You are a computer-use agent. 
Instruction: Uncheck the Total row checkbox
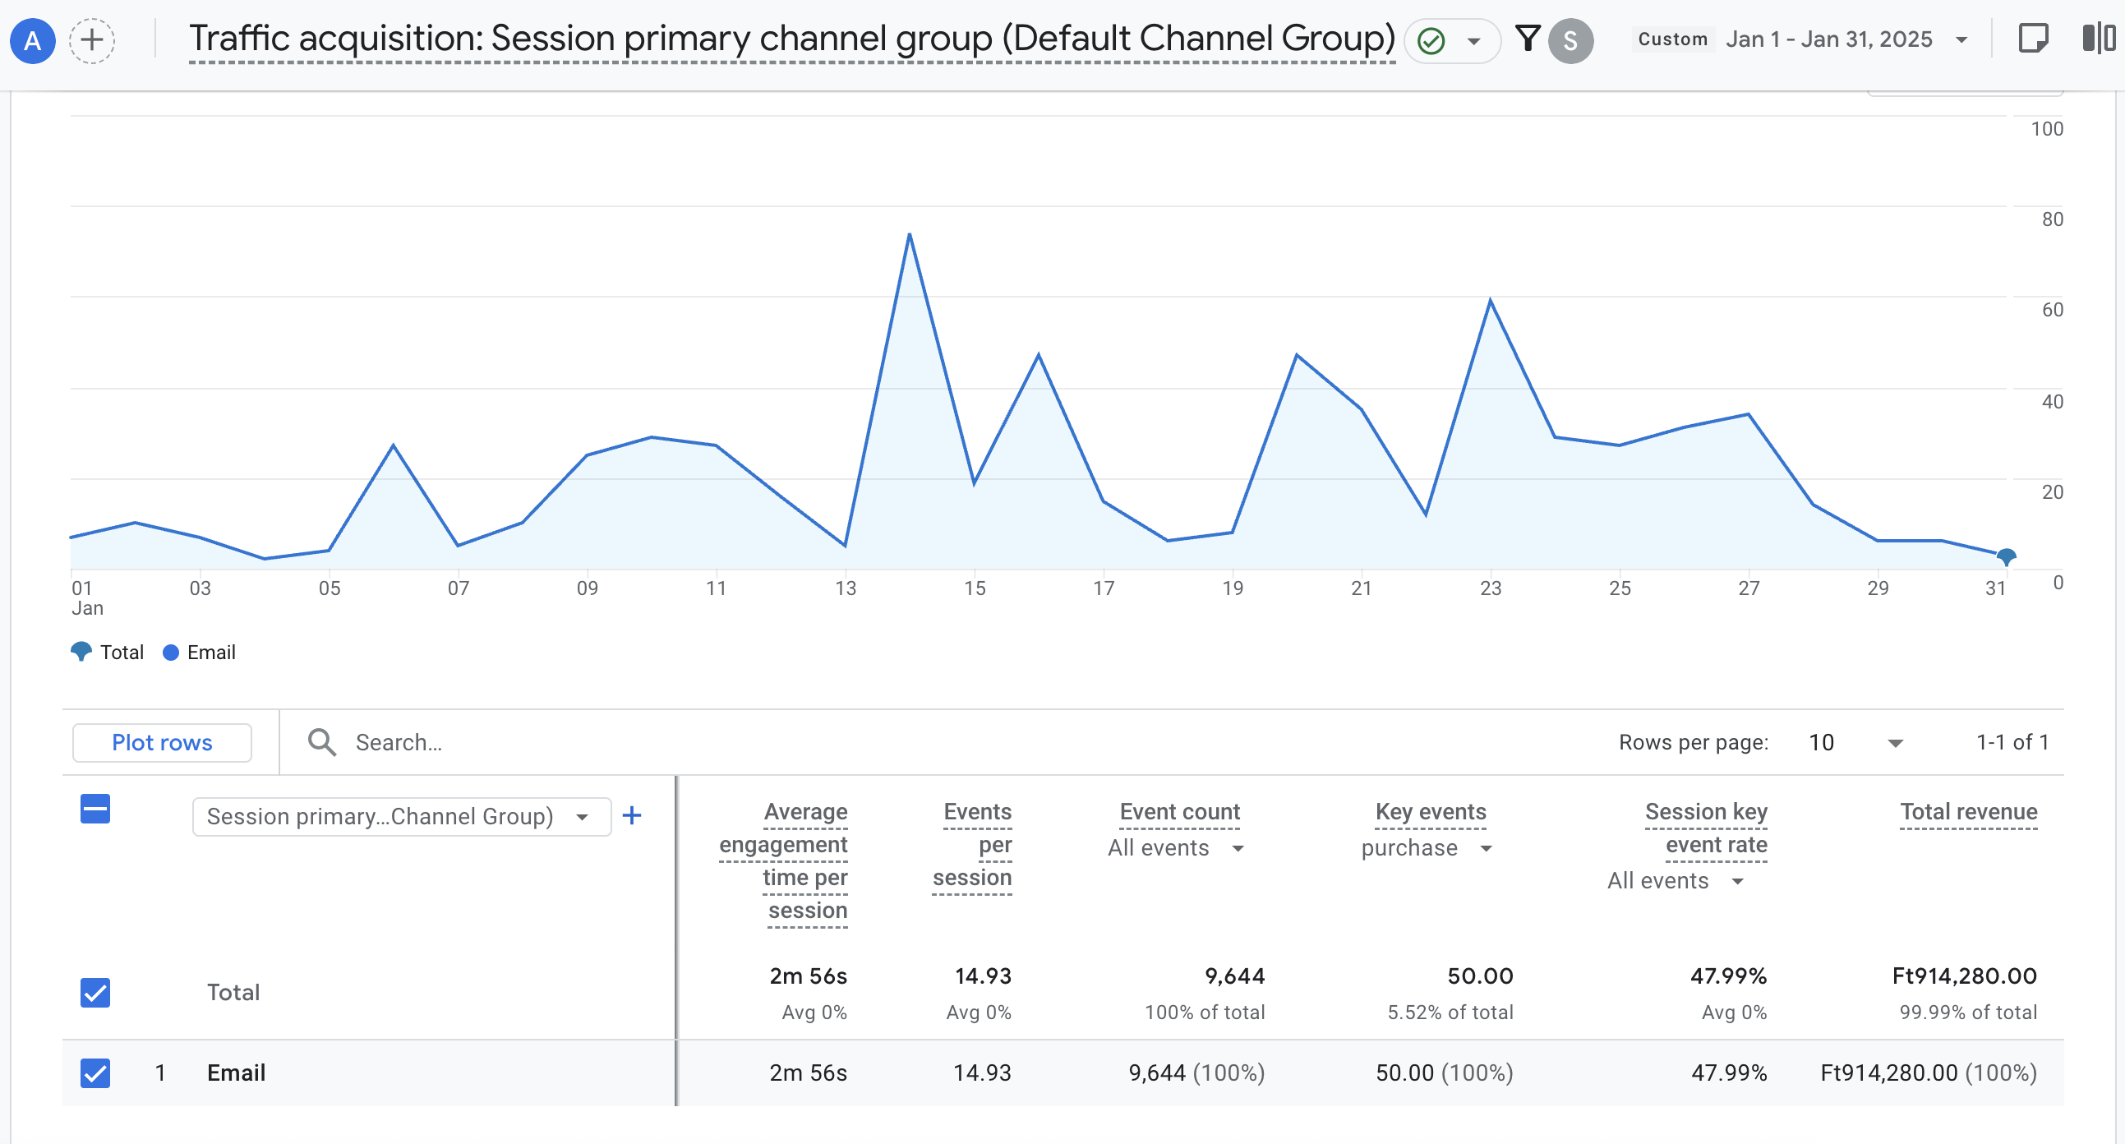pos(95,992)
